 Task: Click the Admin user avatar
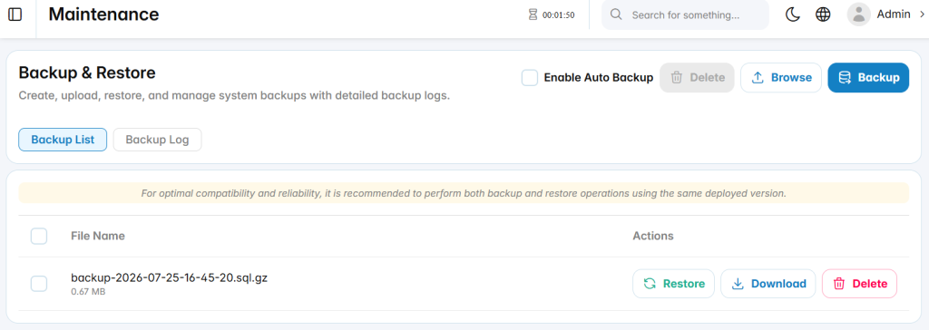pos(858,15)
